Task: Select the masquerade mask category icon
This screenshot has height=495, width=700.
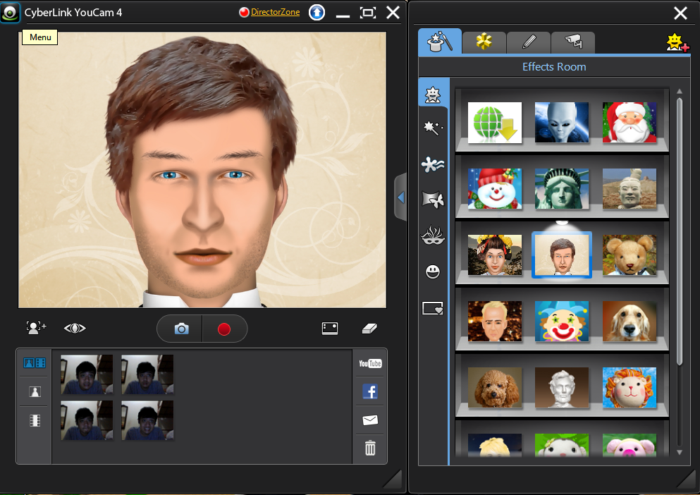Action: [x=433, y=236]
